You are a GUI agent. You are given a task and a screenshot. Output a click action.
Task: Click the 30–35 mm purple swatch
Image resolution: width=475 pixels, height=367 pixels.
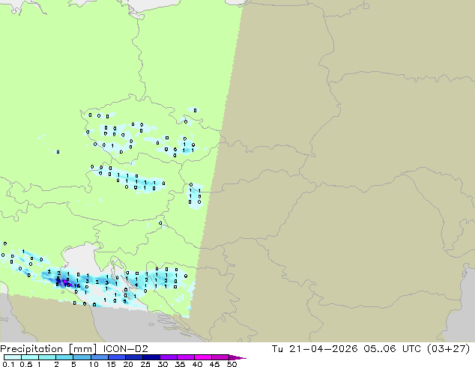(x=168, y=357)
